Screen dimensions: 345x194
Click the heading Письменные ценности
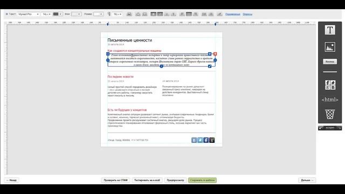pyautogui.click(x=129, y=40)
